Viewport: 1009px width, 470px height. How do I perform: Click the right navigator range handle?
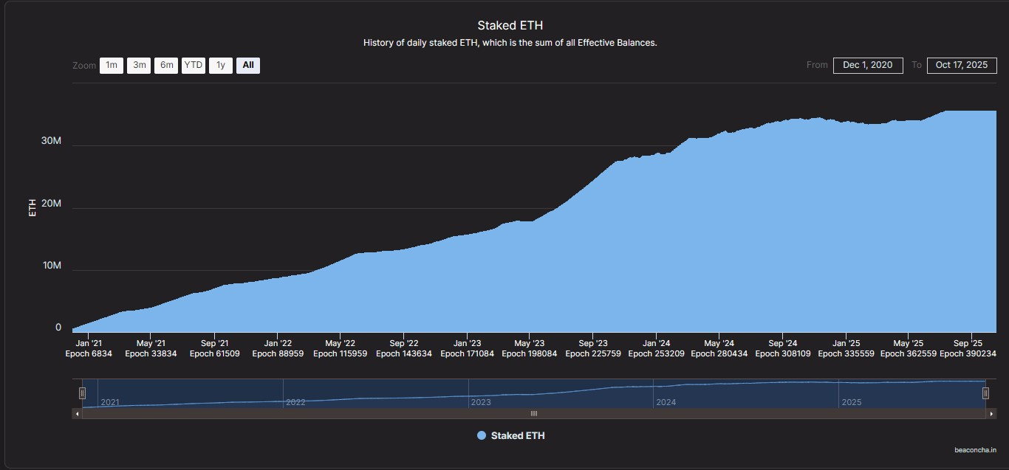coord(985,393)
